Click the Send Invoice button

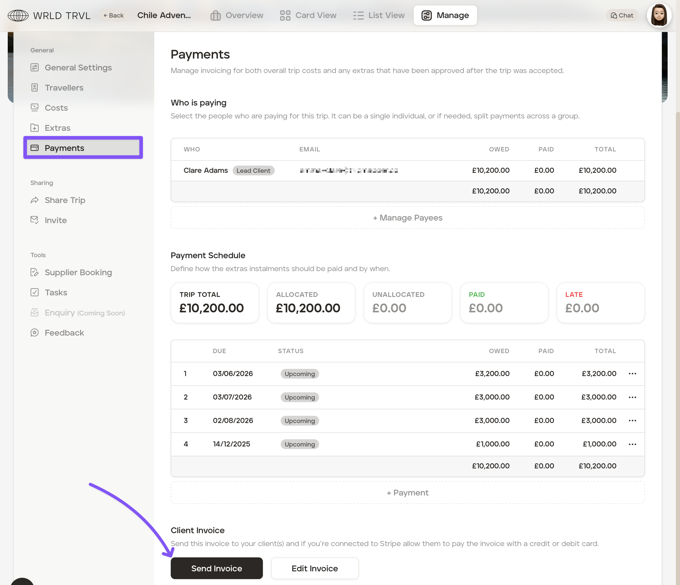coord(217,568)
